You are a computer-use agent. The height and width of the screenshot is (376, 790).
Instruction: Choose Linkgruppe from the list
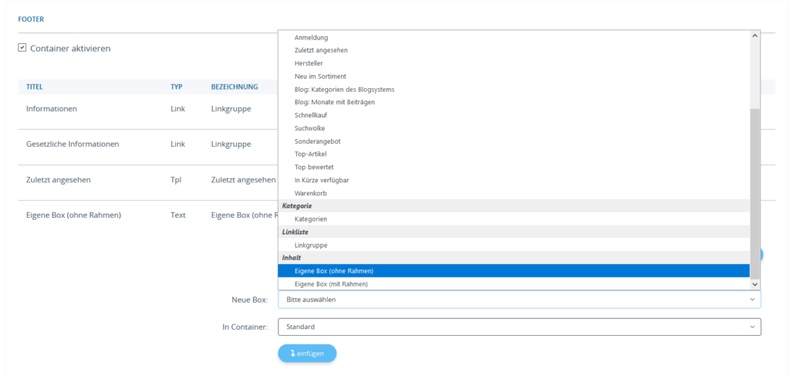tap(311, 245)
